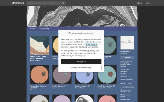Open Streaming and Download help

[125, 91]
